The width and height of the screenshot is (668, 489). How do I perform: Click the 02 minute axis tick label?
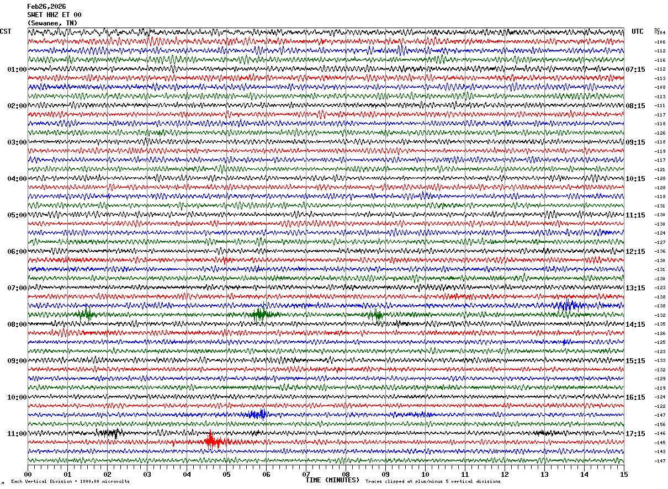(107, 474)
